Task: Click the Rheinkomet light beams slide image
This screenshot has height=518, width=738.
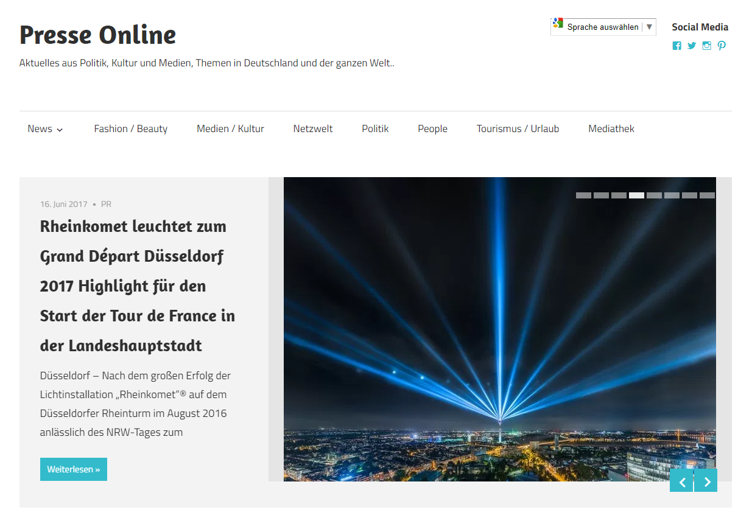Action: pos(500,329)
